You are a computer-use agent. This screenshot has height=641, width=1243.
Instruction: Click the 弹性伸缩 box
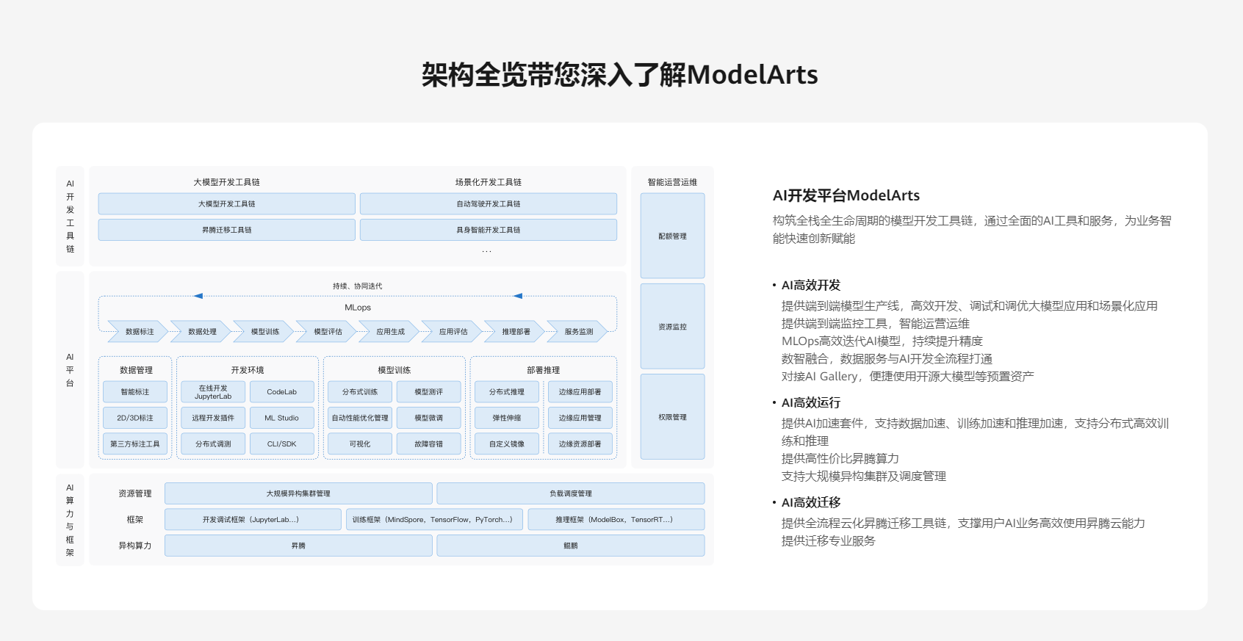pyautogui.click(x=507, y=418)
